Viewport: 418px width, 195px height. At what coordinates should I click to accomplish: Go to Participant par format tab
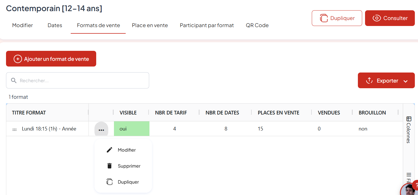(207, 25)
